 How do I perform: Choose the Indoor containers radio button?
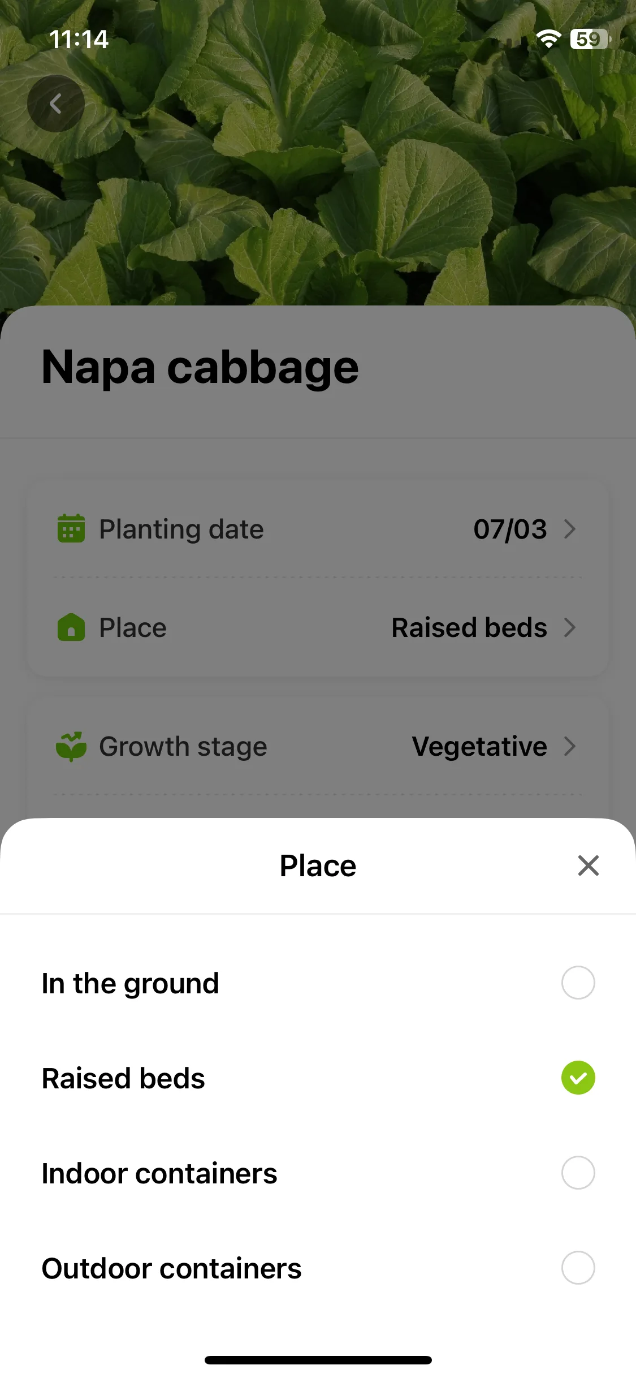[x=578, y=1173]
